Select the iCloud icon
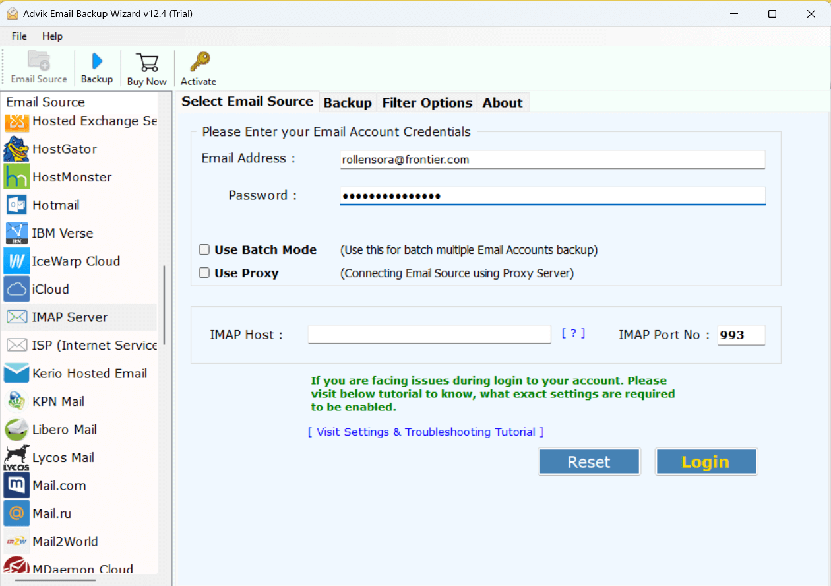The width and height of the screenshot is (831, 586). coord(16,289)
